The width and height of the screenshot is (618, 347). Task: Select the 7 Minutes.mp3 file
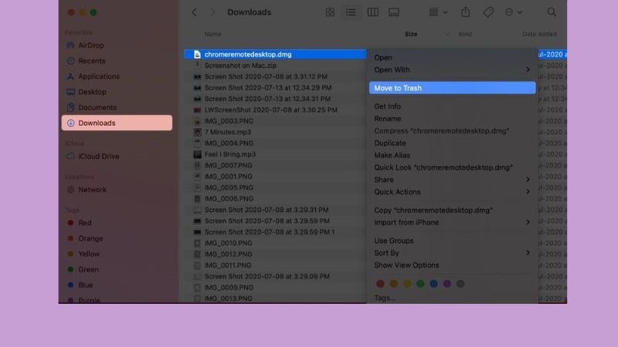pyautogui.click(x=227, y=131)
